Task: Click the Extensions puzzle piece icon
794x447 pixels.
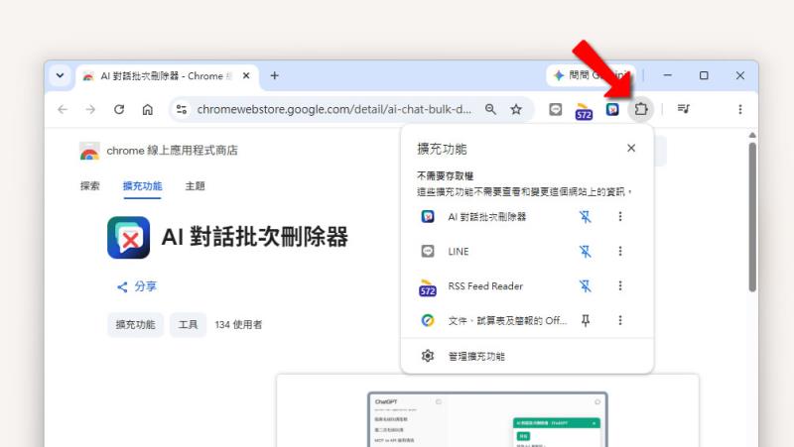Action: tap(641, 109)
